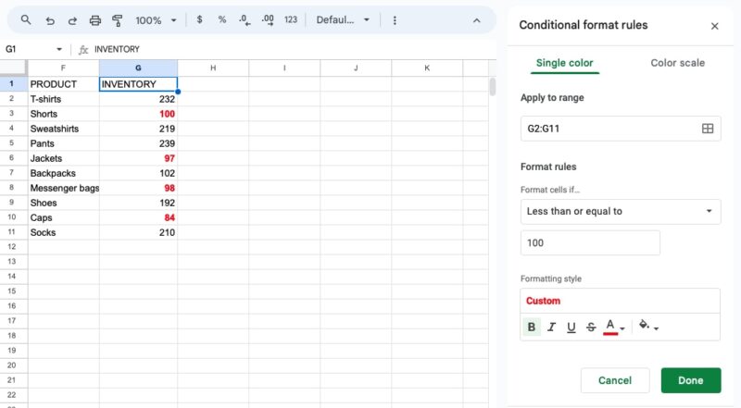Click the select-all corner box
The width and height of the screenshot is (741, 408).
[x=13, y=68]
